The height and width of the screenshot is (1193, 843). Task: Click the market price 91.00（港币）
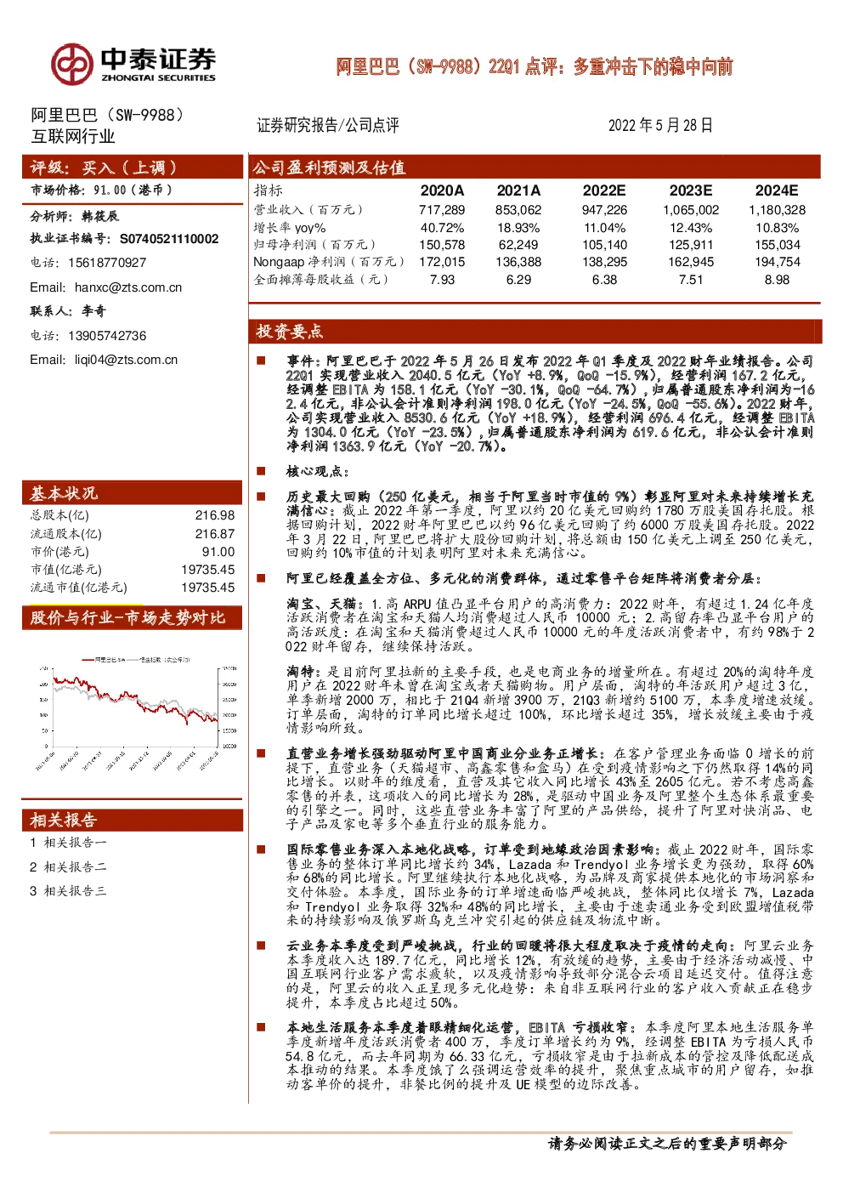pyautogui.click(x=133, y=190)
